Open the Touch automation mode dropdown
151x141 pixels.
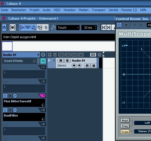click(68, 28)
